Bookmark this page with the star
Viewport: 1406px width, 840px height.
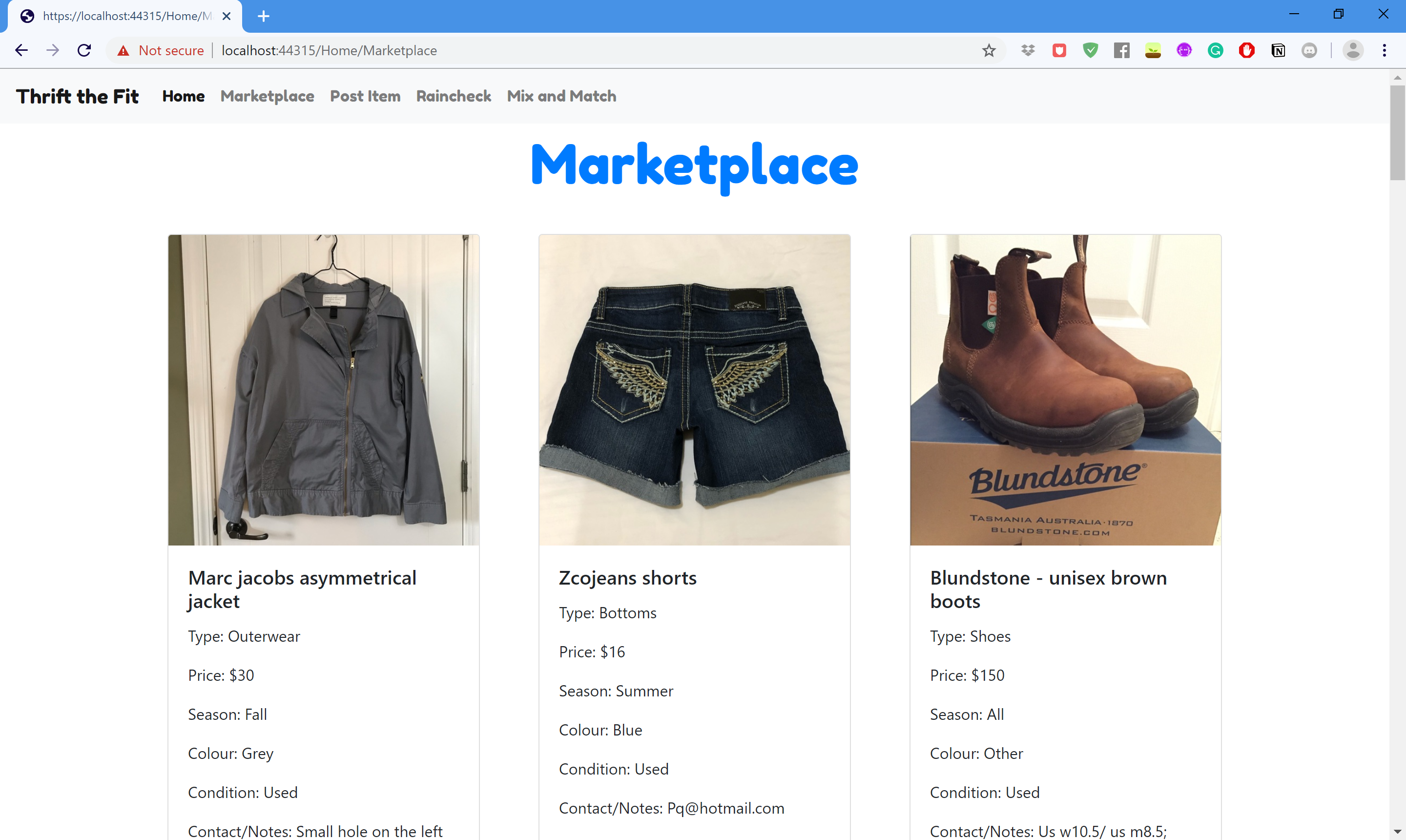click(x=989, y=50)
